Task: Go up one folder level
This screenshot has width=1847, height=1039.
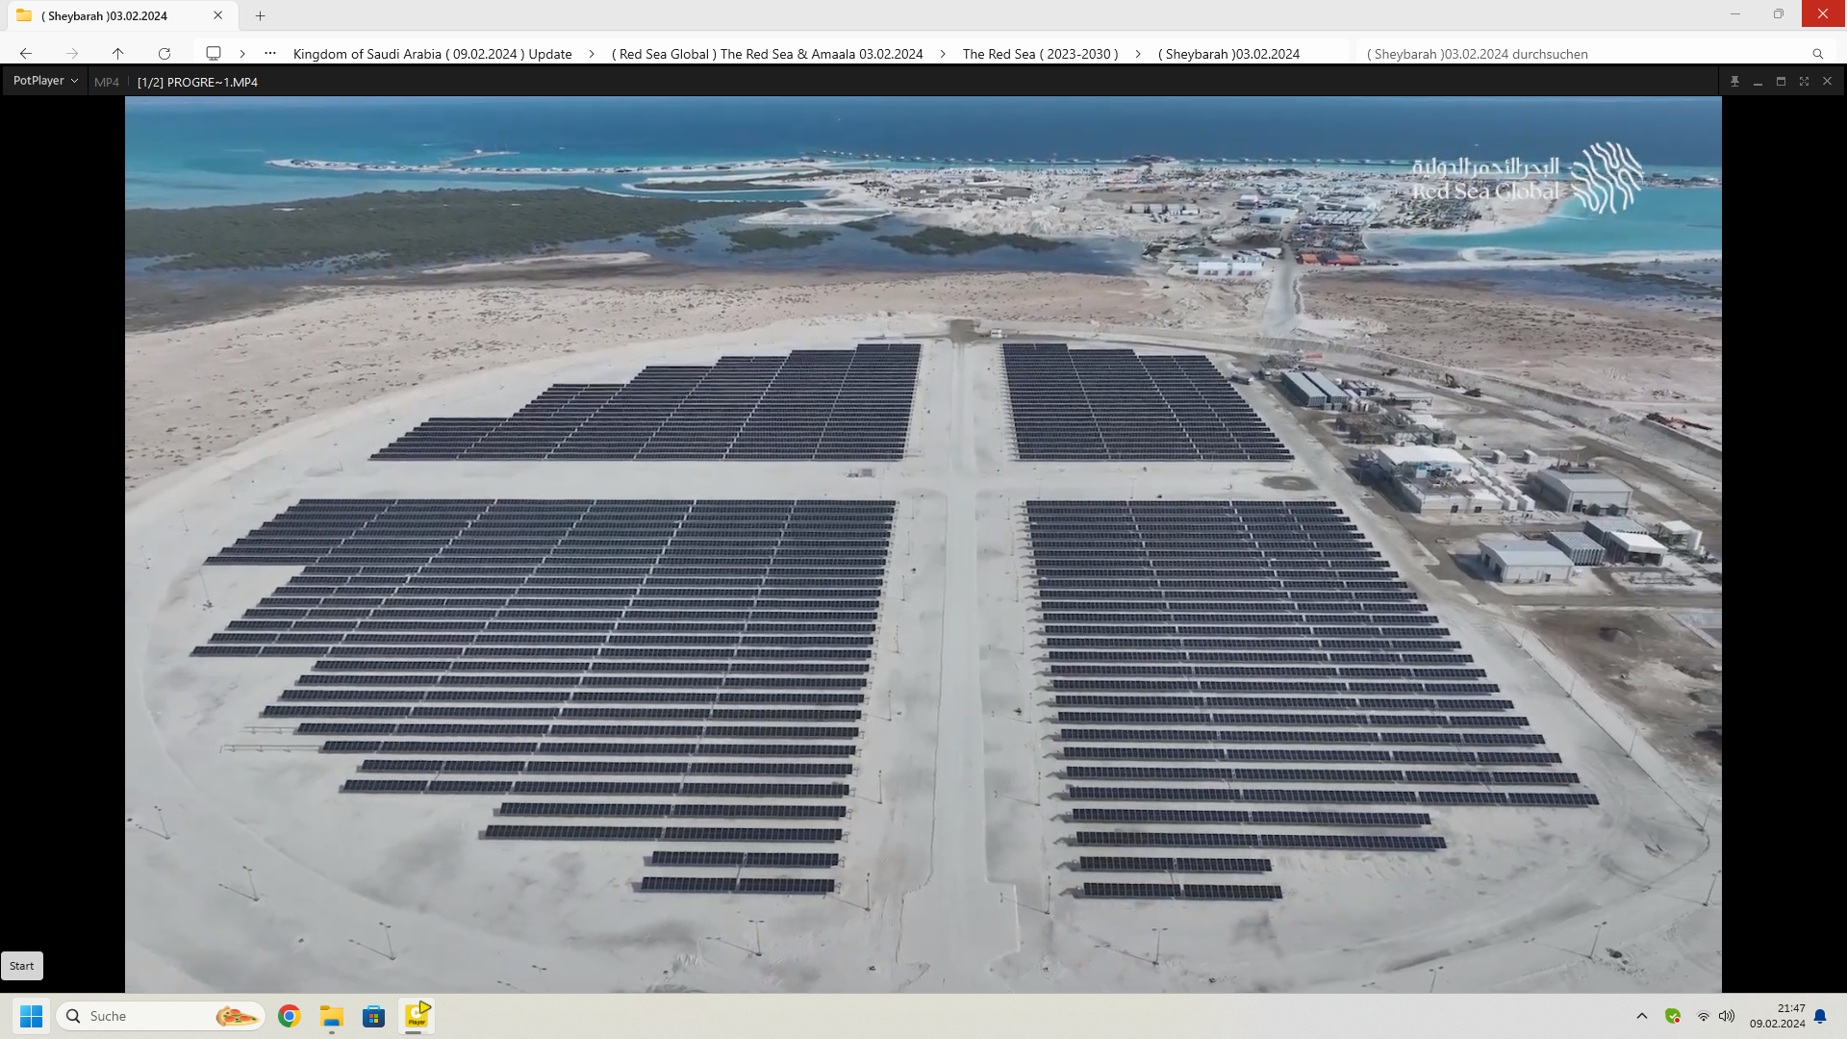Action: pos(117,54)
